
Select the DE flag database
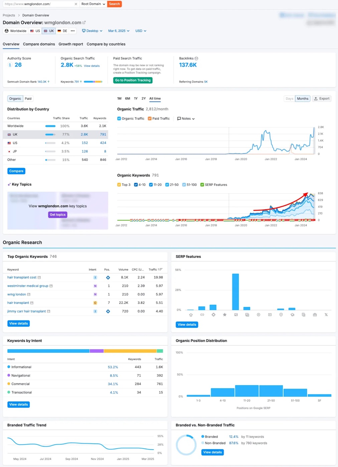[x=62, y=31]
